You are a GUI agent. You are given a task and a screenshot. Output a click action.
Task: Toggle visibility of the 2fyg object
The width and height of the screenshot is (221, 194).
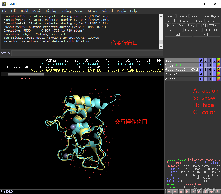click(182, 65)
